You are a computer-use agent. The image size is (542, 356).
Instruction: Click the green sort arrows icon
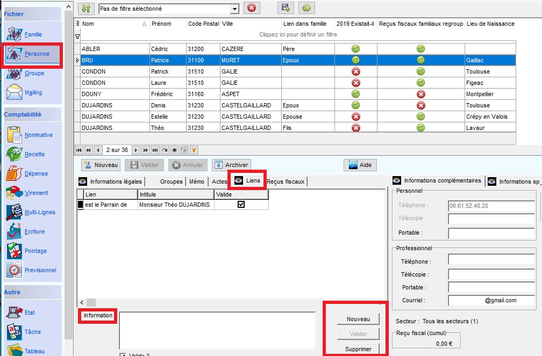(86, 8)
